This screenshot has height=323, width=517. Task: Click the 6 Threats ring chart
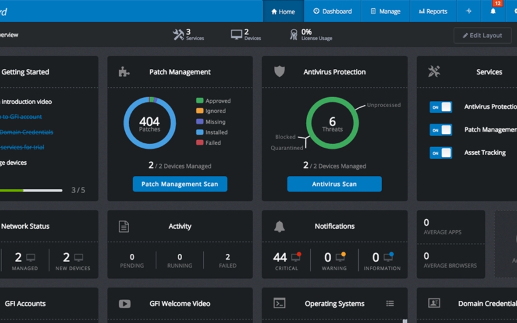(x=332, y=123)
